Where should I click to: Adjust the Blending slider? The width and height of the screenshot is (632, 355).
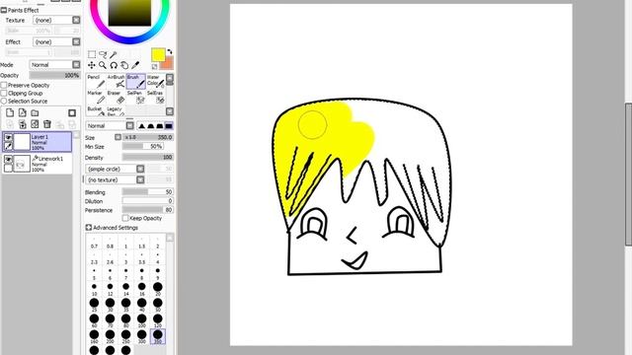tap(148, 192)
